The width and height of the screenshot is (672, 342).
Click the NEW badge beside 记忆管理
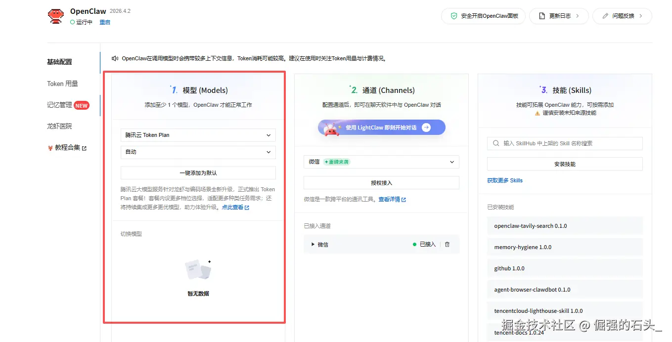point(82,105)
